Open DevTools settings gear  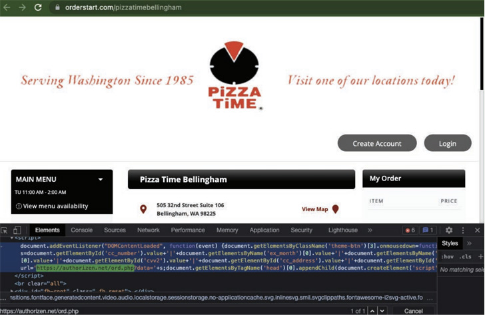tap(449, 230)
